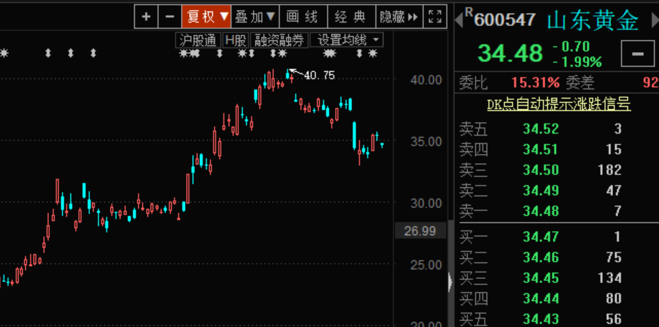659x327 pixels.
Task: Open the DK点自动提示涨跌信号 link
Action: (559, 104)
